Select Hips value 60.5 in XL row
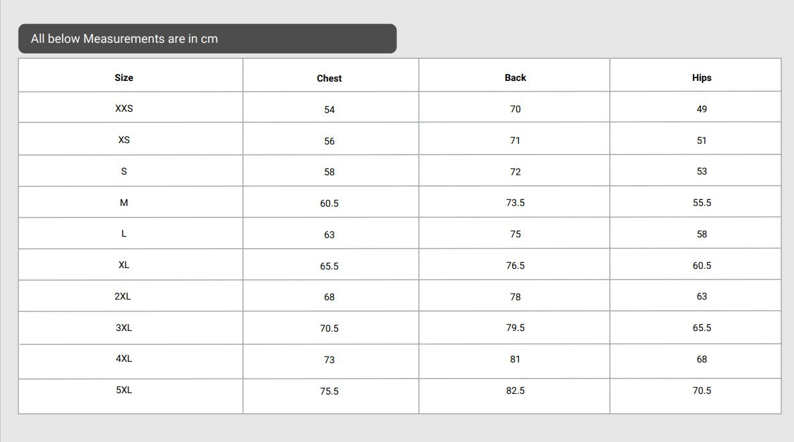This screenshot has height=442, width=794. coord(702,265)
